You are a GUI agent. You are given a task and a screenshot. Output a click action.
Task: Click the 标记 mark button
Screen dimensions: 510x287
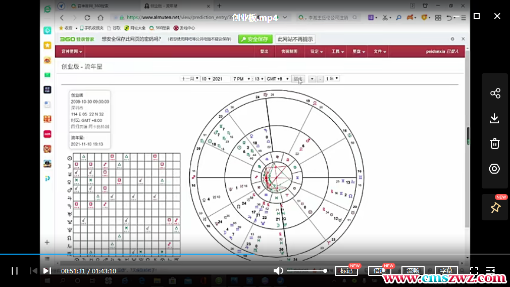(346, 271)
